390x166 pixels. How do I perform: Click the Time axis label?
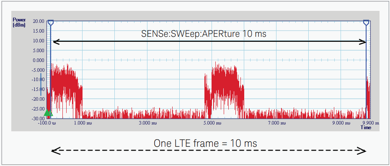(366, 128)
